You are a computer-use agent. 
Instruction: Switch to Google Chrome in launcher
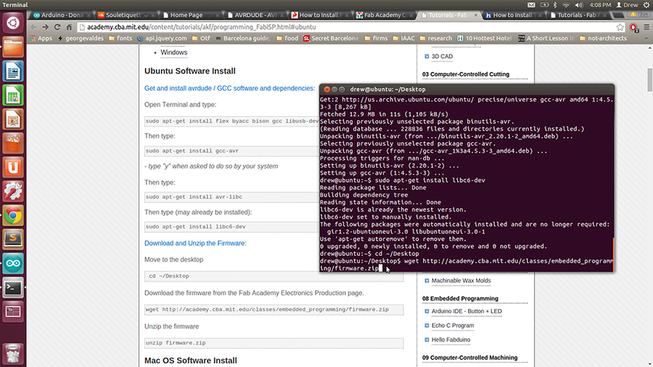point(13,215)
